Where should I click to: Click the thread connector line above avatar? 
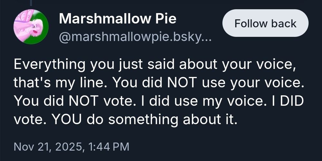(31, 3)
